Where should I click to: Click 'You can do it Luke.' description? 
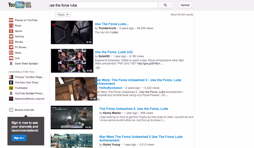point(107,32)
